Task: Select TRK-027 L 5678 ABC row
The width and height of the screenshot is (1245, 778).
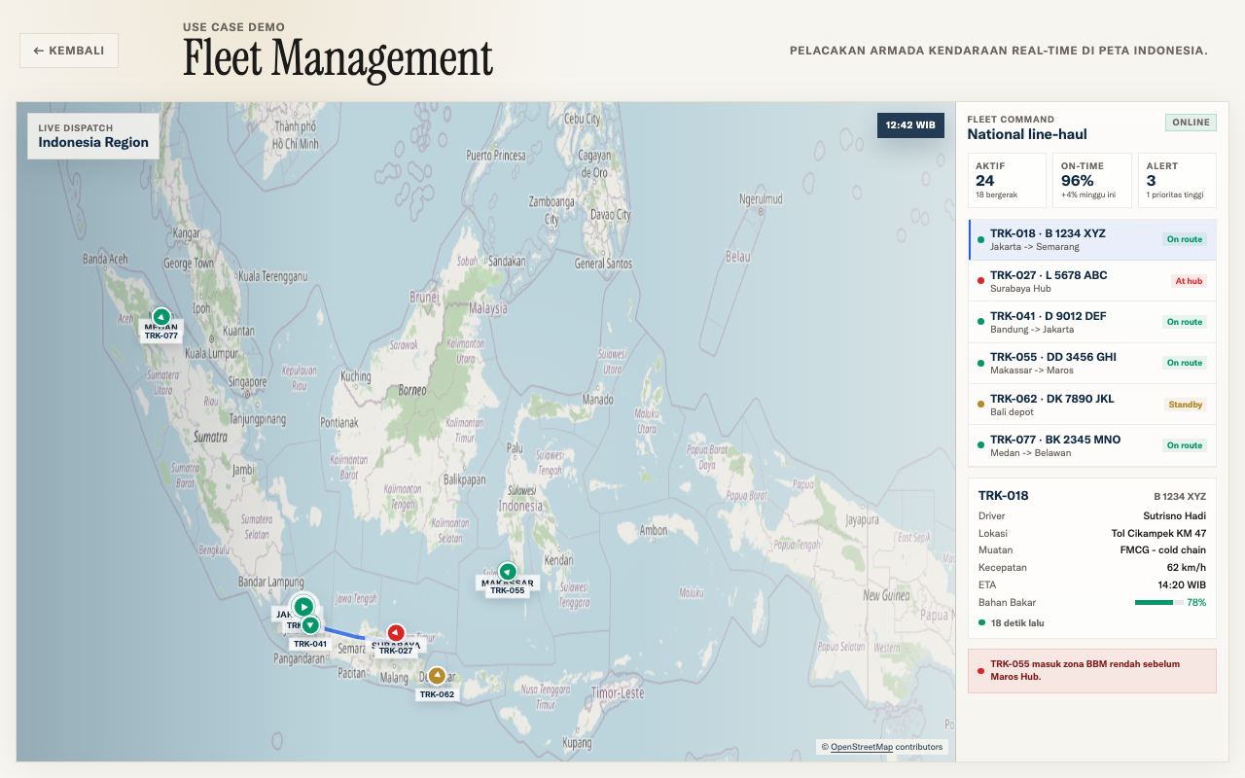Action: click(1092, 281)
